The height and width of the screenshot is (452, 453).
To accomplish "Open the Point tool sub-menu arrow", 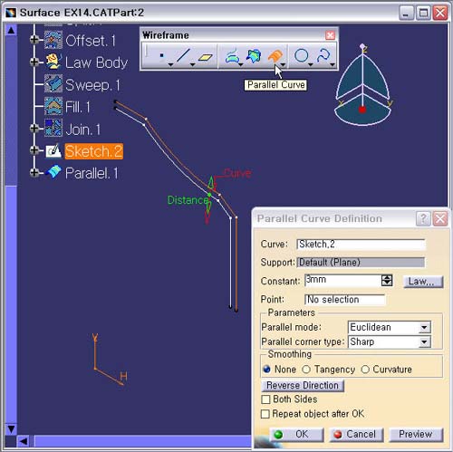I will [170, 64].
